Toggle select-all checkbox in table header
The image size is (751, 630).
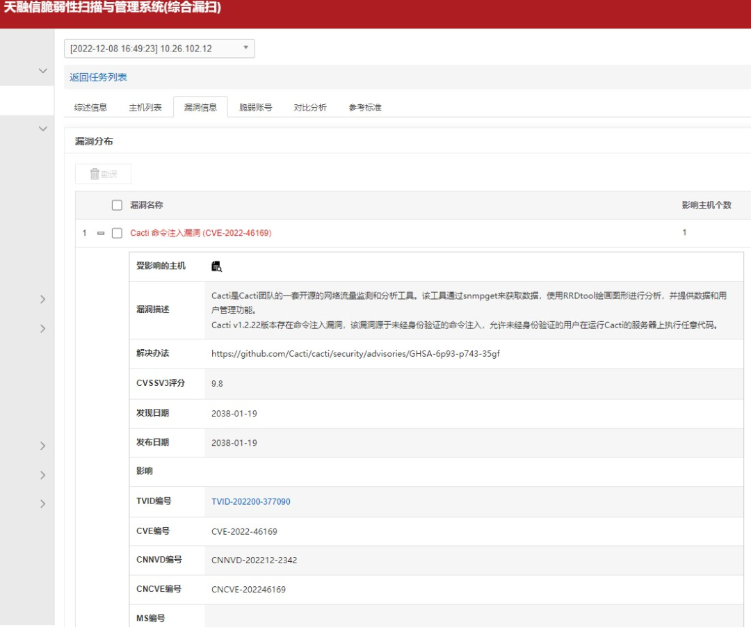point(117,205)
